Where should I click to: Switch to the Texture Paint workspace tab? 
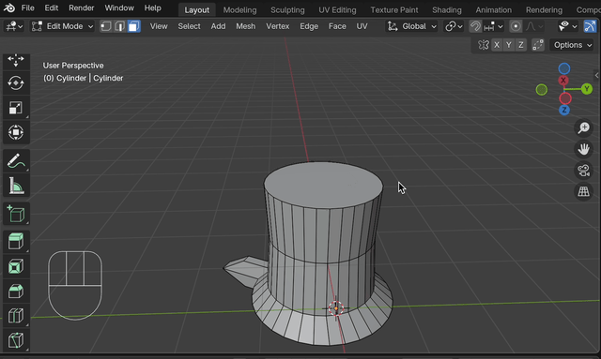click(x=394, y=10)
